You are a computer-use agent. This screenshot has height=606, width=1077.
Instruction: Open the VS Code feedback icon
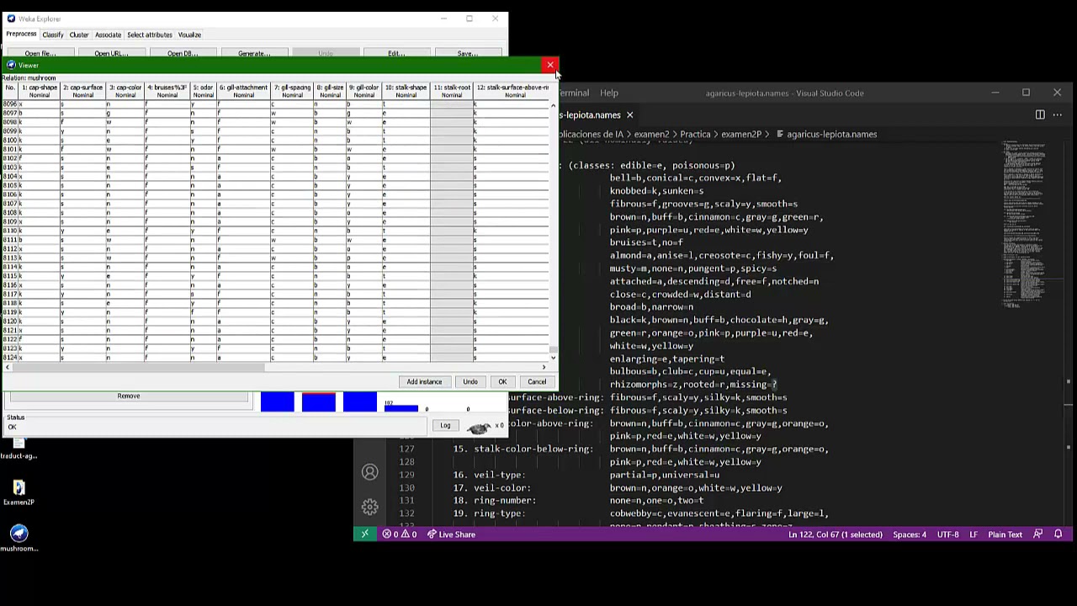pyautogui.click(x=1038, y=534)
